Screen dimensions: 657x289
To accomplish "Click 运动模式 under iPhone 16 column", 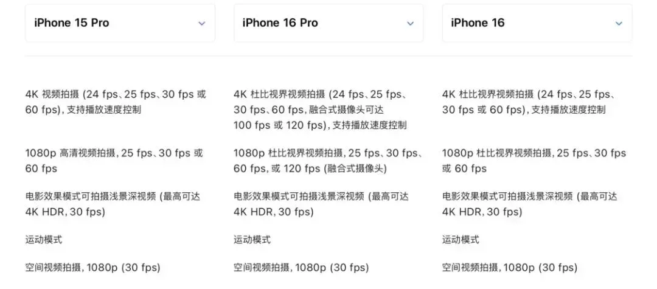I will pyautogui.click(x=461, y=240).
